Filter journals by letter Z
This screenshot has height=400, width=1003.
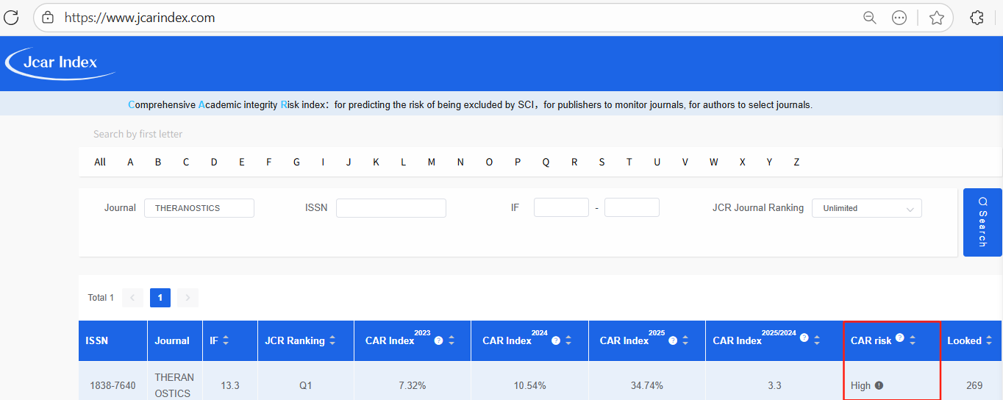click(x=796, y=162)
